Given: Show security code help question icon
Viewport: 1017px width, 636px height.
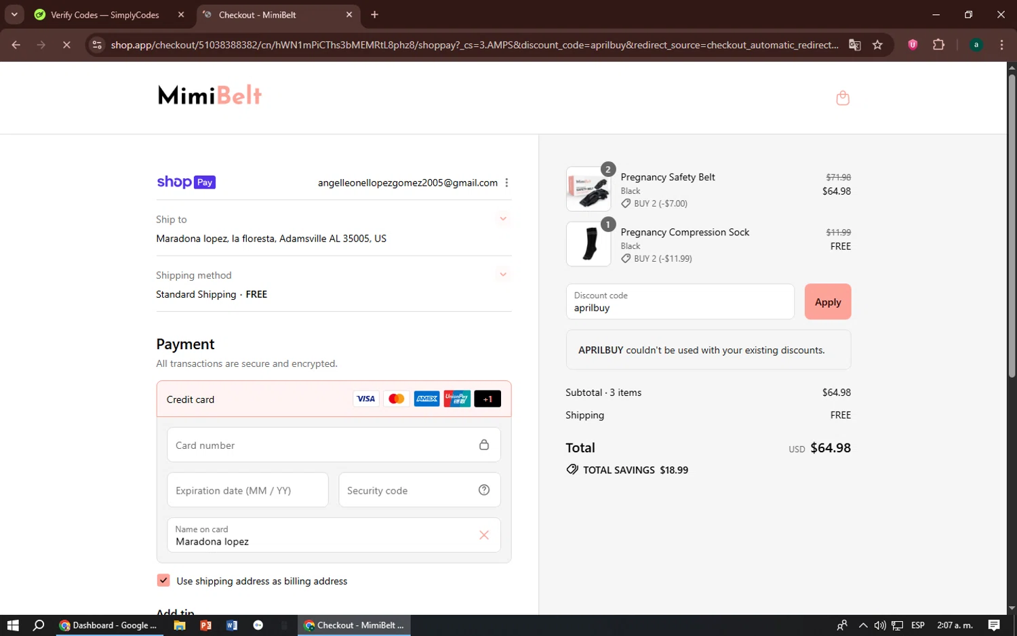Looking at the screenshot, I should click(484, 490).
